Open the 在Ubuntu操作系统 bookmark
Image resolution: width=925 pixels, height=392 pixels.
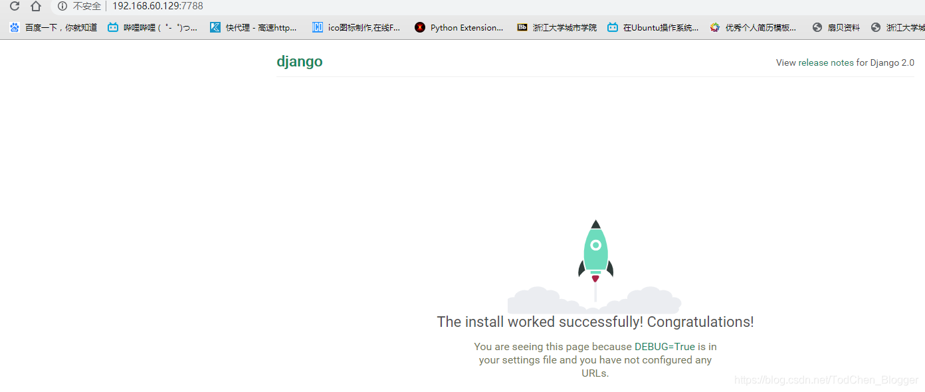653,28
